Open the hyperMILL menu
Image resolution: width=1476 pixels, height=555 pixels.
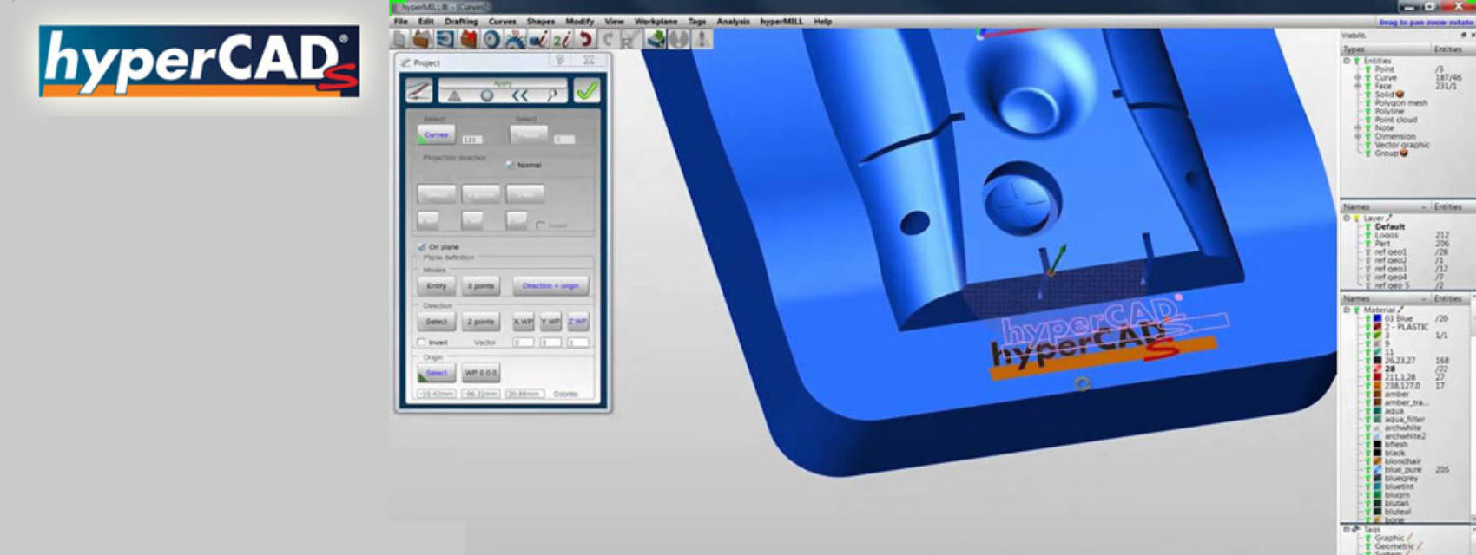tap(781, 21)
